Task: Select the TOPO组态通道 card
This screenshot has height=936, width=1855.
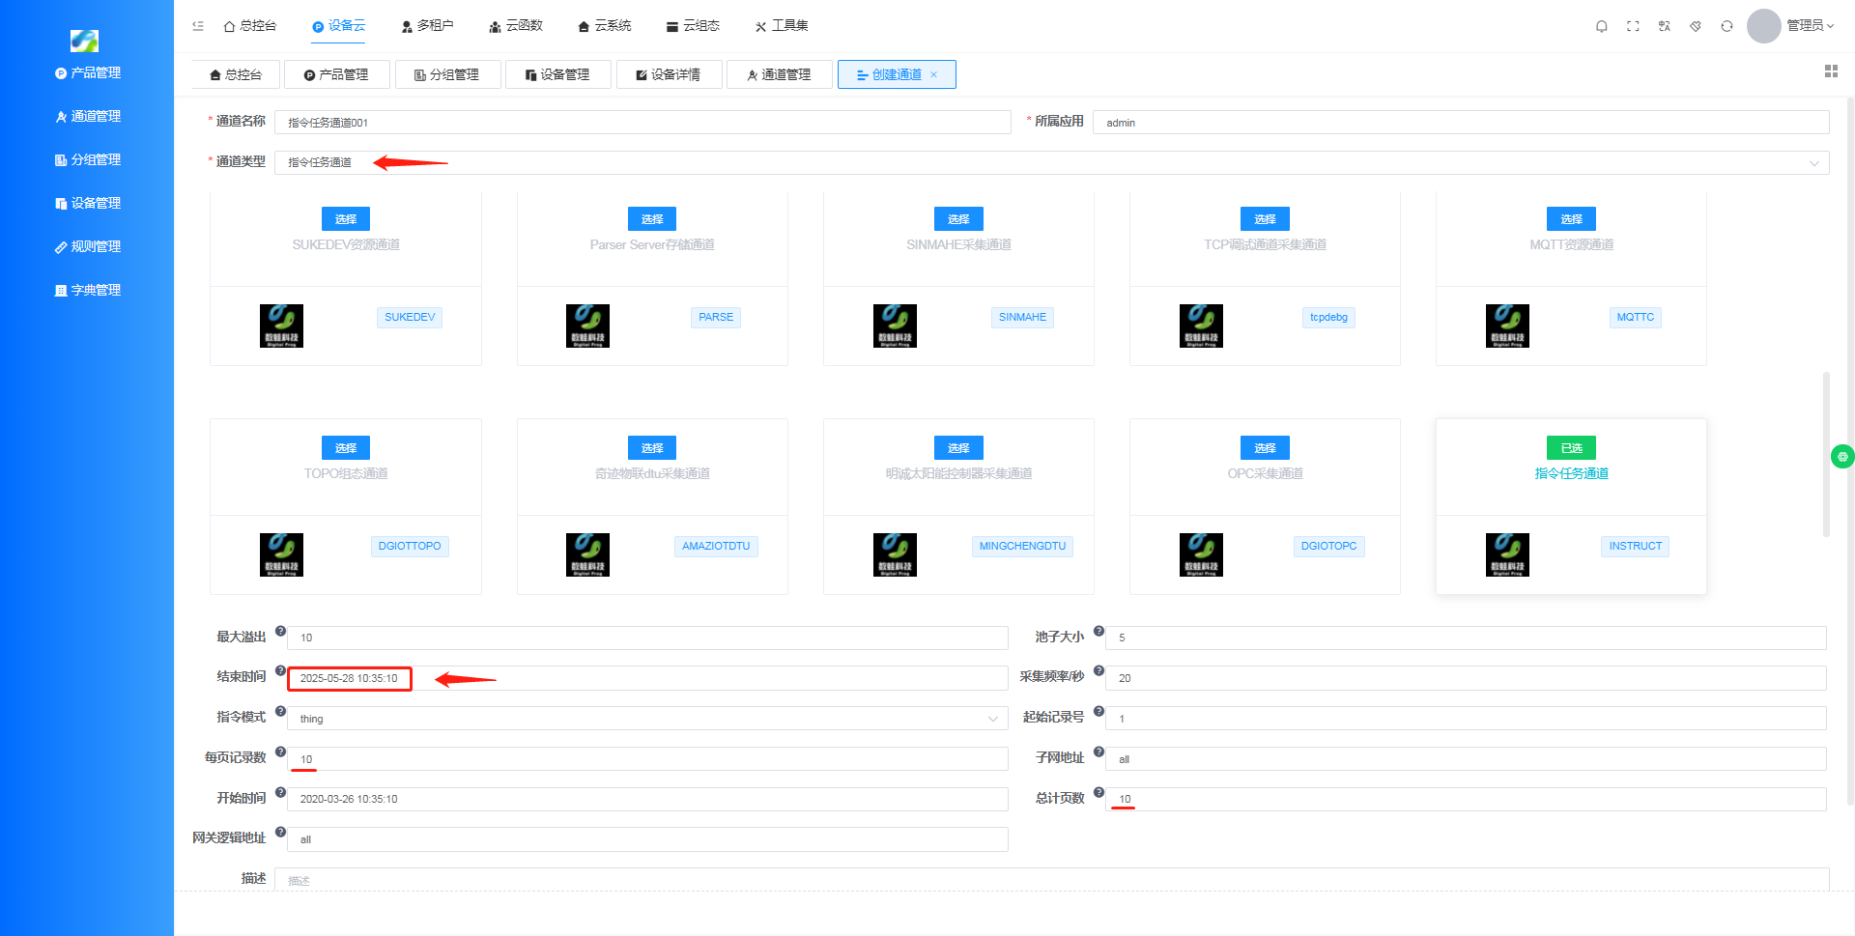Action: [x=346, y=448]
